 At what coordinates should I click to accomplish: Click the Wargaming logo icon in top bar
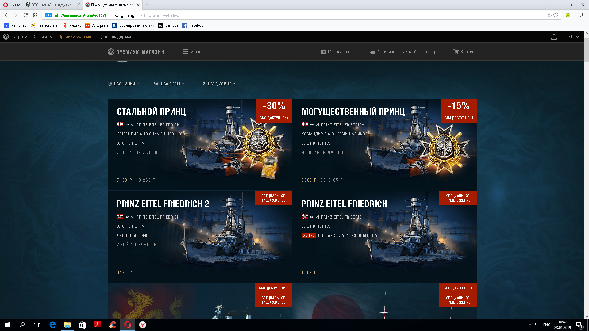(6, 37)
